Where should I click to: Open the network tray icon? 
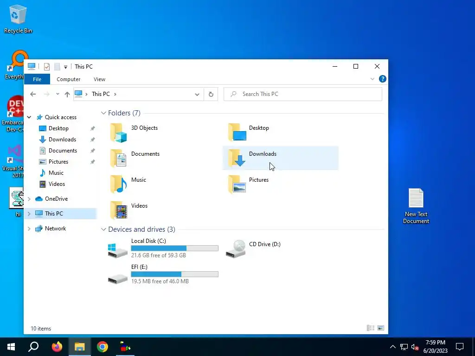[x=404, y=347]
